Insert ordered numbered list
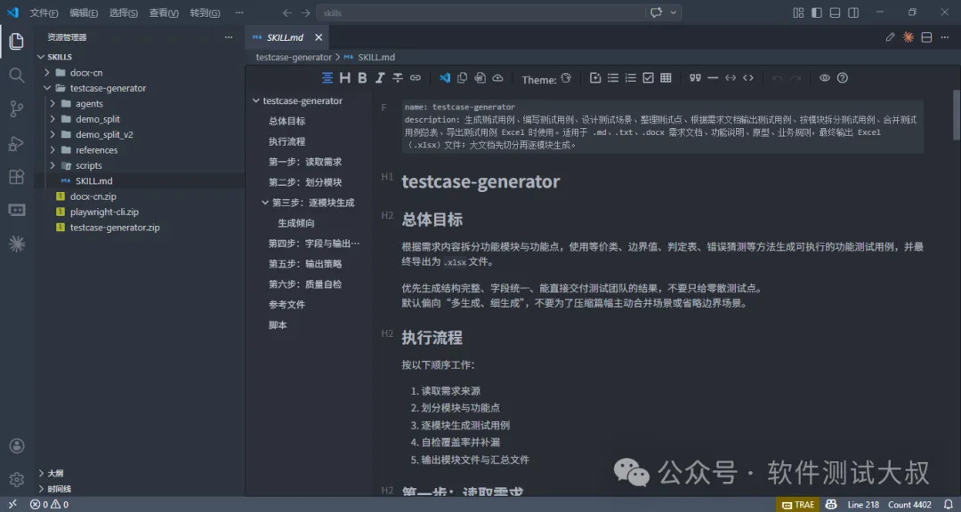This screenshot has width=961, height=512. (631, 78)
